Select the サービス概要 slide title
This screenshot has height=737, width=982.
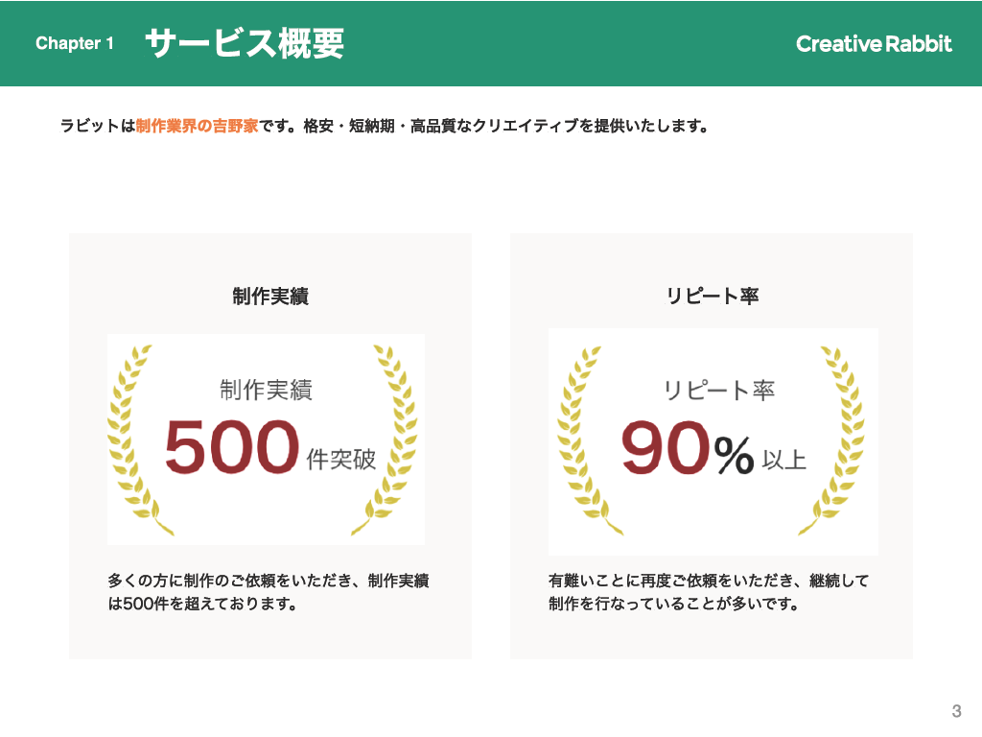[x=244, y=43]
